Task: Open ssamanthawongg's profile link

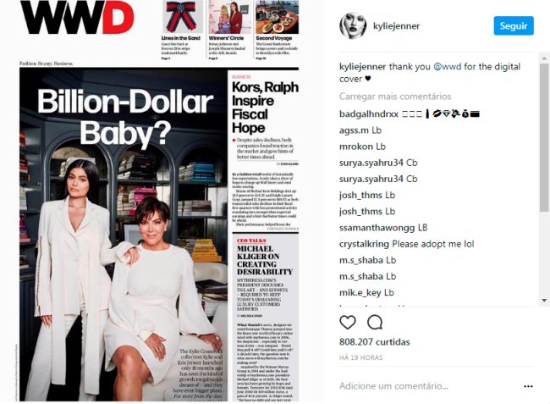Action: pyautogui.click(x=377, y=228)
